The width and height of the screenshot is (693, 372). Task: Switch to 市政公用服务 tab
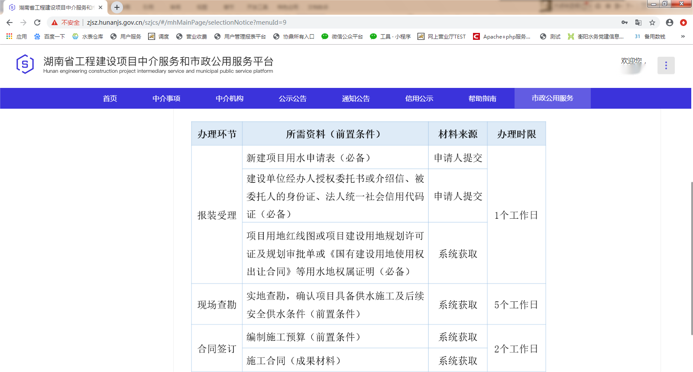[x=552, y=98]
